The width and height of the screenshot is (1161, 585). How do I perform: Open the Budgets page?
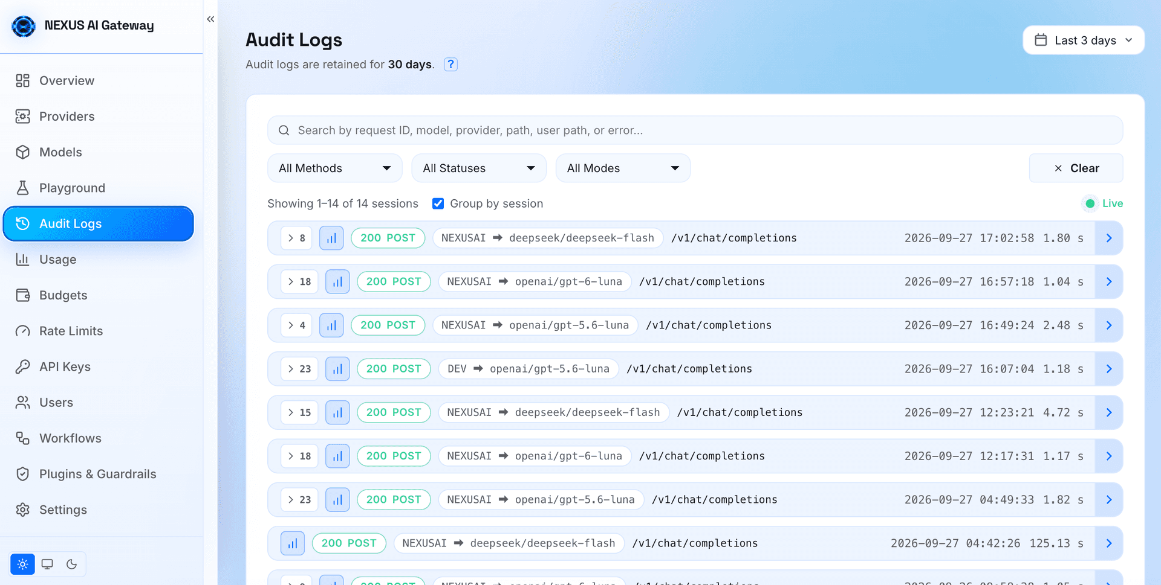point(99,295)
